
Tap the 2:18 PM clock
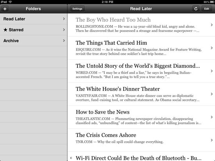pos(107,2)
